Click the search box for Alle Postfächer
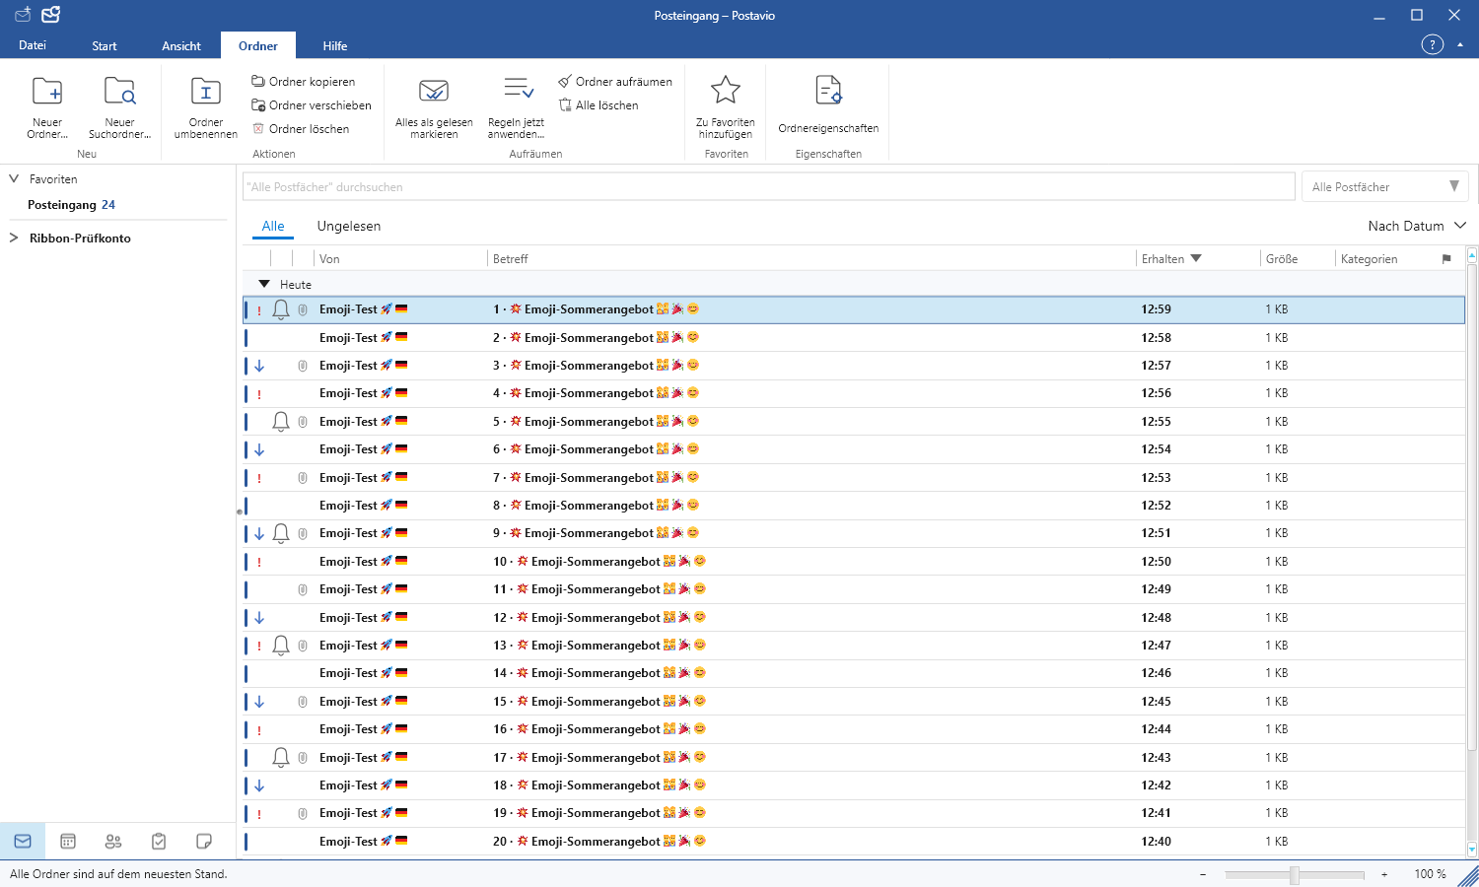Screen dimensions: 1479x887 point(769,187)
